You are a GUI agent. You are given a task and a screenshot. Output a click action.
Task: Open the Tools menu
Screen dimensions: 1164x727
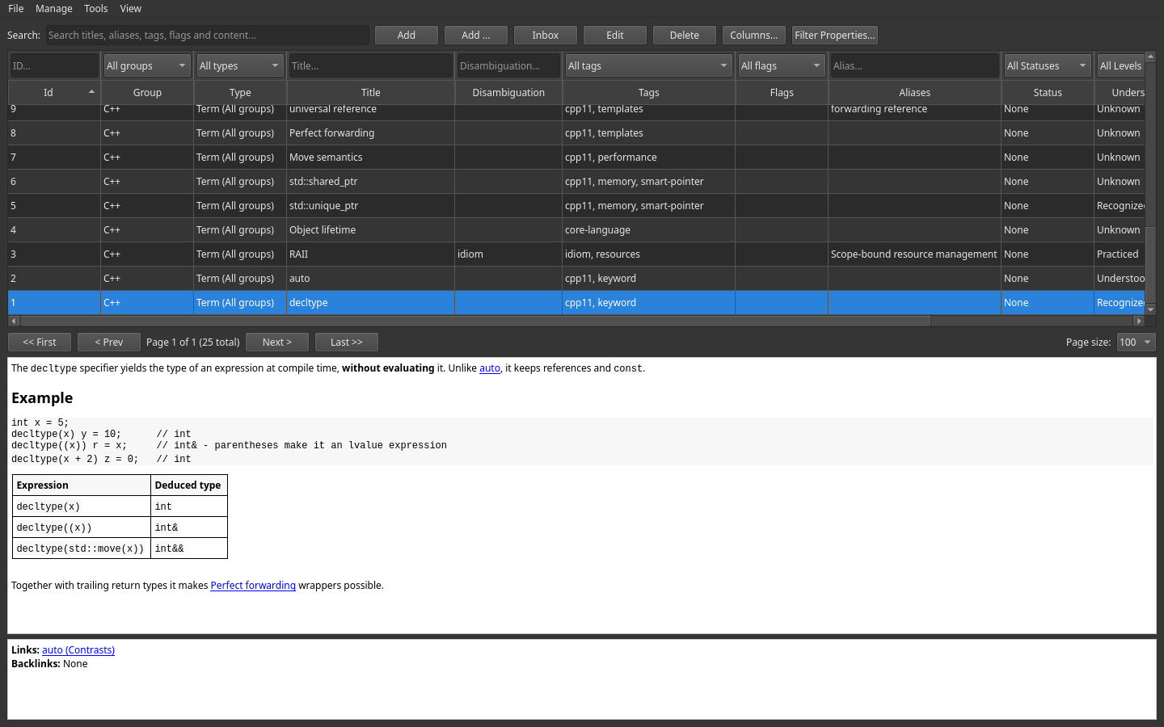coord(96,9)
